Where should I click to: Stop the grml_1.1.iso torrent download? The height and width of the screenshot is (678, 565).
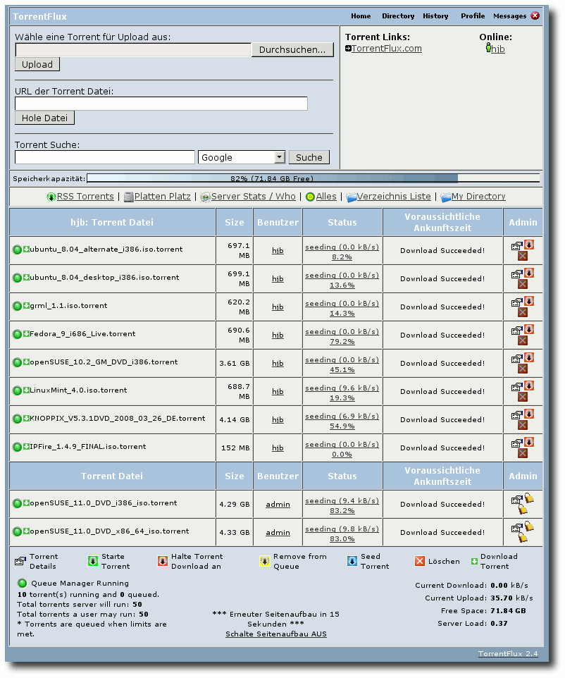(x=529, y=301)
